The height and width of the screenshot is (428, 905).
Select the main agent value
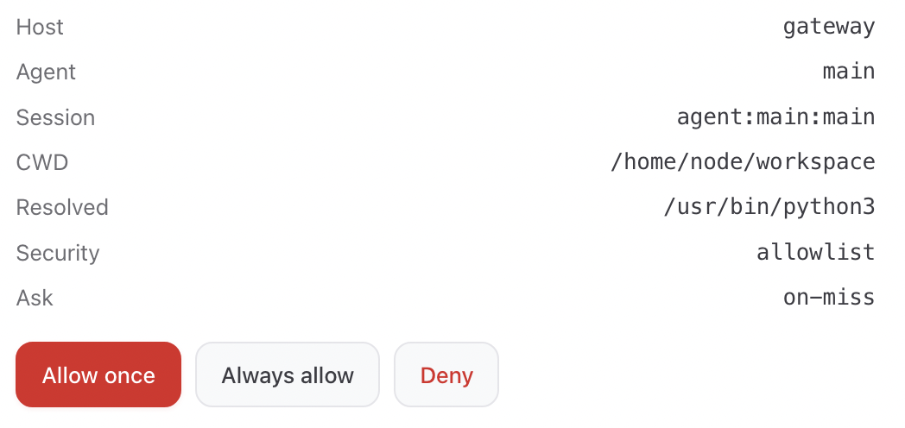(x=849, y=72)
